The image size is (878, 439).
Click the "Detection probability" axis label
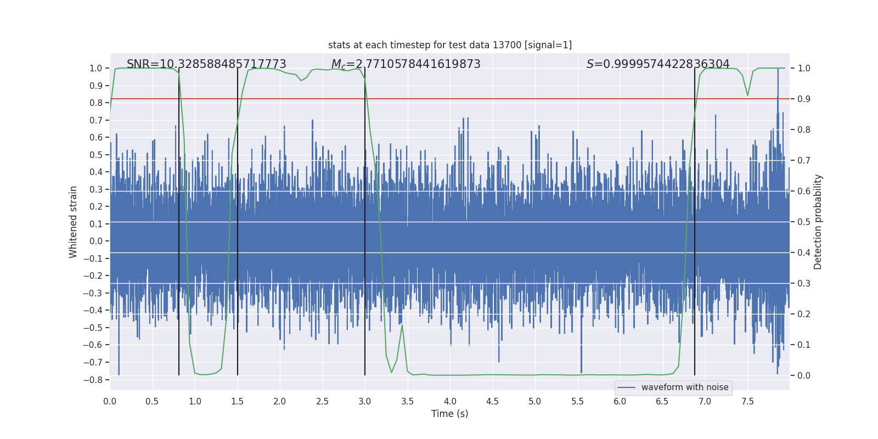818,222
